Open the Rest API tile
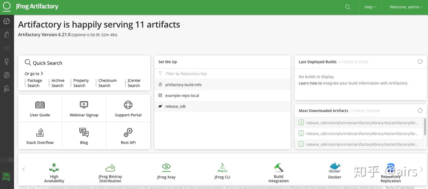 coord(128,136)
